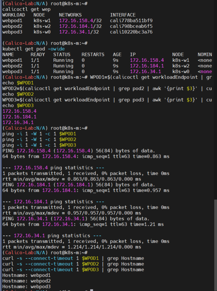Click the 'ping -i 1 -W 1 -c 1 $WPOD3' command

click(39, 145)
